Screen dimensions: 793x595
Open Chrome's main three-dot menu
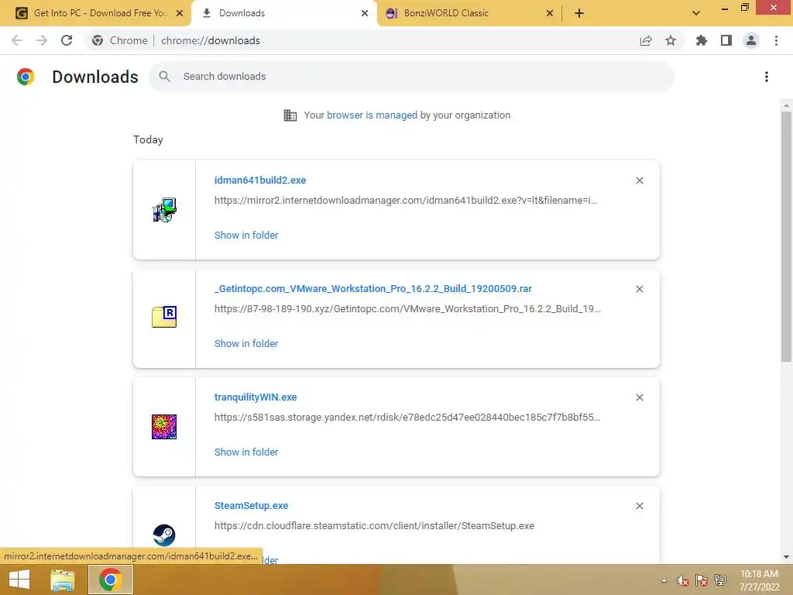[x=776, y=40]
